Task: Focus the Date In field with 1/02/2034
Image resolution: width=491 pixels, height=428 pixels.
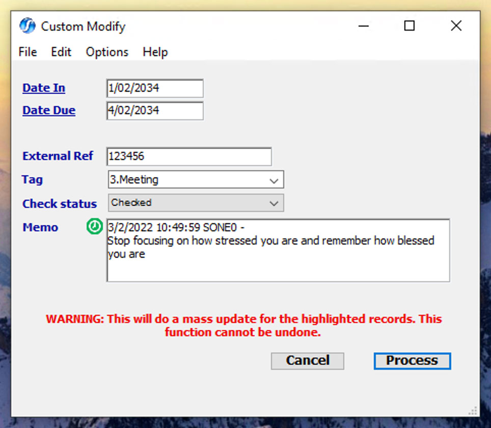Action: coord(155,88)
